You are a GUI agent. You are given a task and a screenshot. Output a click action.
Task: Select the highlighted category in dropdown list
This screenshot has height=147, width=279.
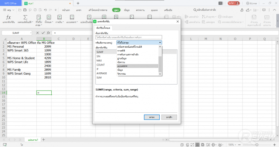137,66
